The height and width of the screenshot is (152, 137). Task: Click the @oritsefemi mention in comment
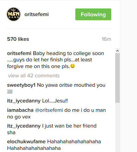pos(49,110)
